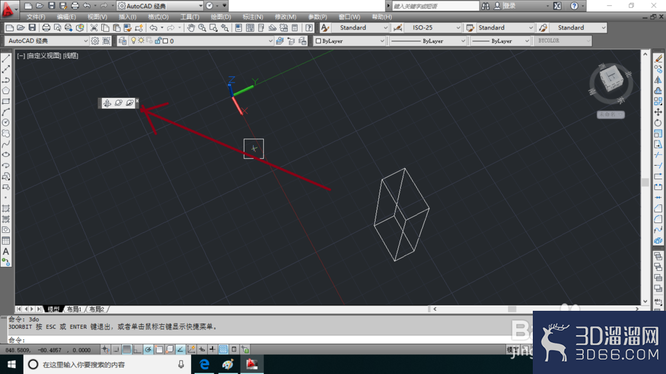Image resolution: width=666 pixels, height=374 pixels.
Task: Open the 编辑(E) menu
Action: click(x=66, y=17)
